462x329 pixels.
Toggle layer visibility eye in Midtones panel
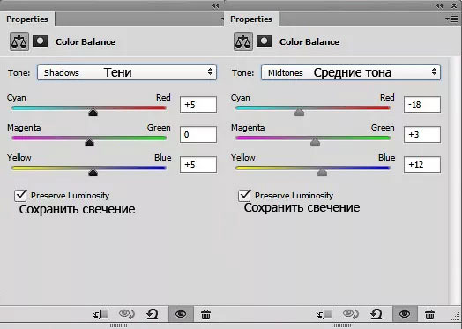pos(405,314)
